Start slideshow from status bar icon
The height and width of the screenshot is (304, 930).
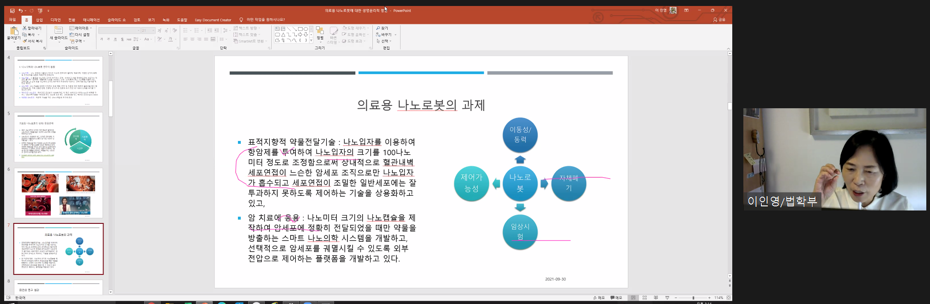(667, 298)
